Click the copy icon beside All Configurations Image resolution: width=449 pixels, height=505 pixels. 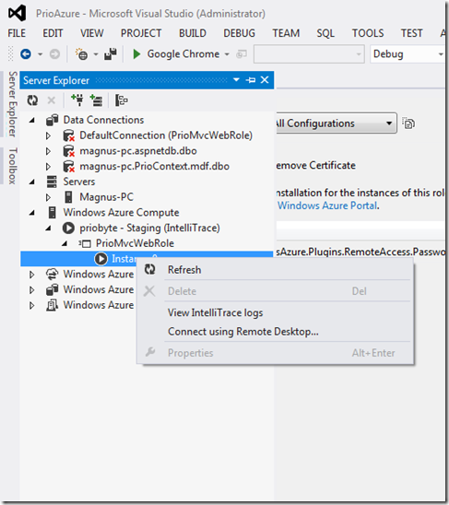(408, 123)
